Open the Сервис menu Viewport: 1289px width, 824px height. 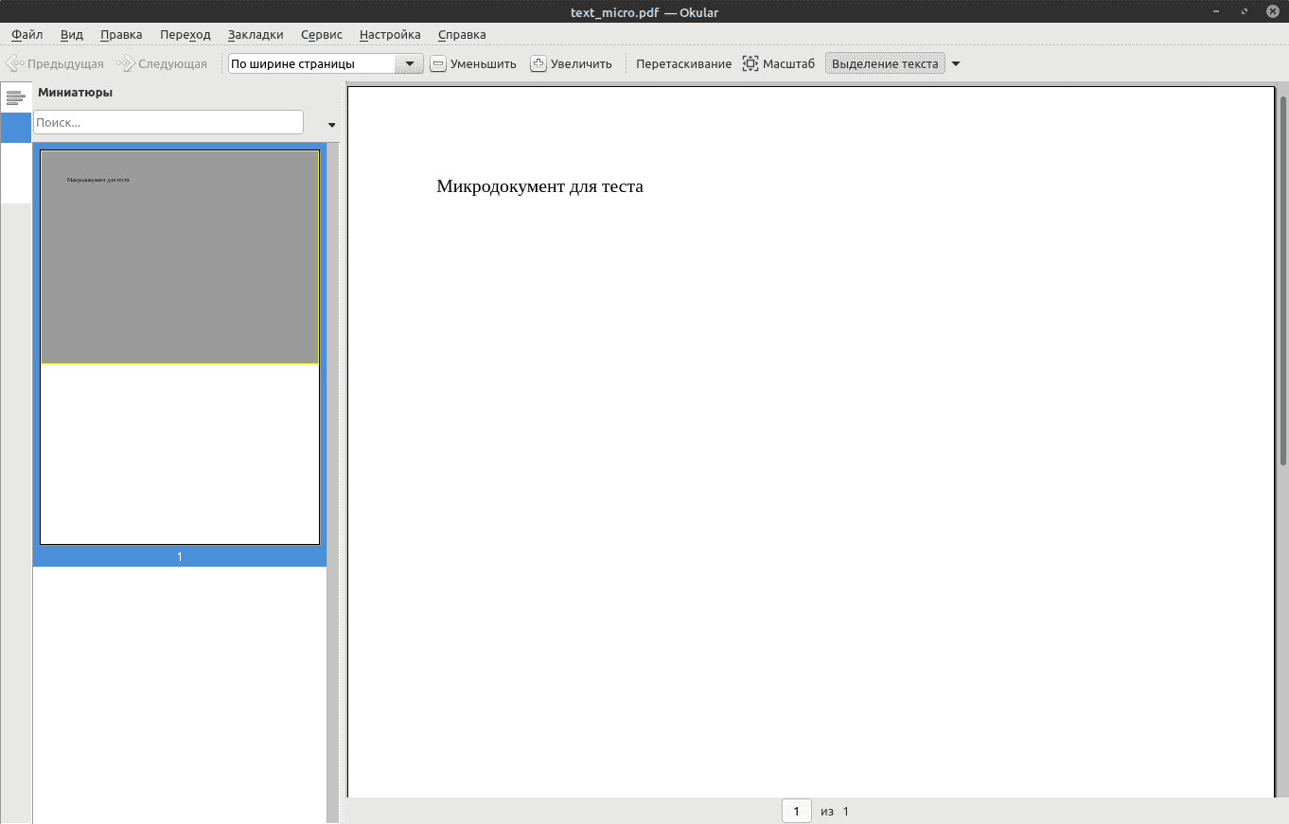pos(322,35)
